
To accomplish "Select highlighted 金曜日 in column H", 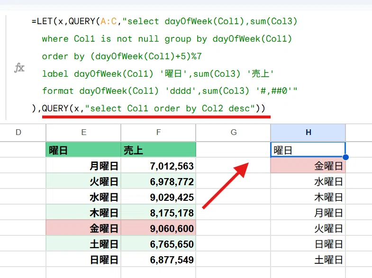I will 308,165.
